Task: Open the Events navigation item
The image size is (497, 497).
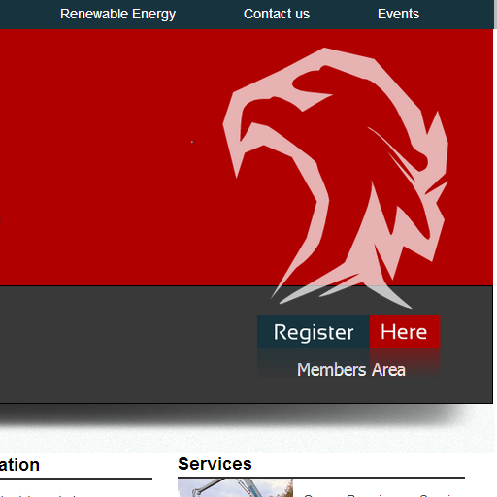Action: (398, 14)
